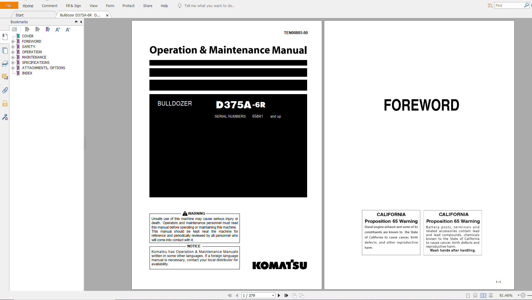Image resolution: width=532 pixels, height=300 pixels.
Task: Open the Security lock panel icon
Action: 5,103
